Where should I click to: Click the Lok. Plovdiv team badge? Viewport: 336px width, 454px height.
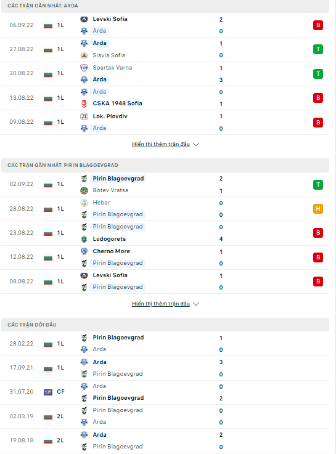click(x=84, y=116)
